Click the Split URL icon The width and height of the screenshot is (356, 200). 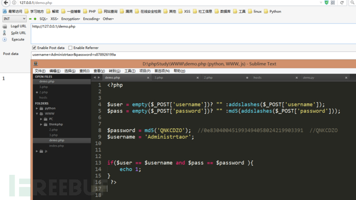coord(4,33)
